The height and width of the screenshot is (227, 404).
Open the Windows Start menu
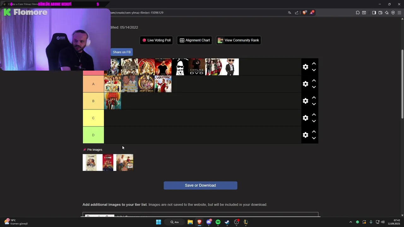click(x=158, y=222)
